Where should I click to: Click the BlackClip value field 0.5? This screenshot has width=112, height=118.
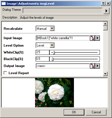point(42,59)
